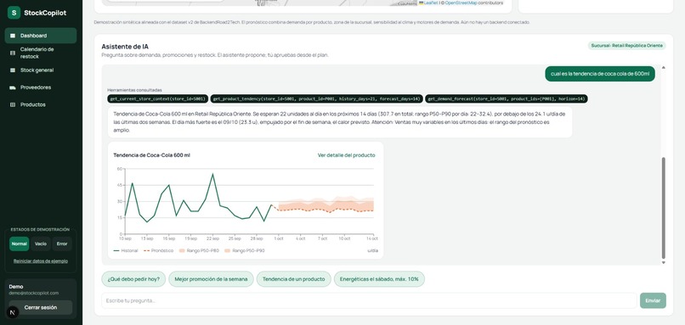Navigate to Proveedores section

pos(41,87)
